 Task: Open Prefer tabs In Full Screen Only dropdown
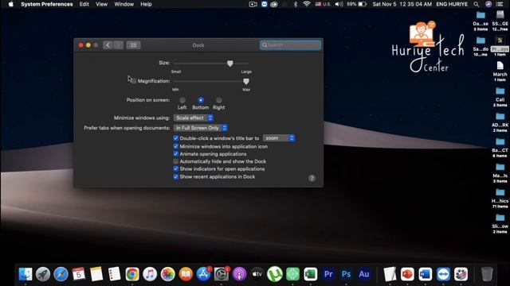(201, 128)
